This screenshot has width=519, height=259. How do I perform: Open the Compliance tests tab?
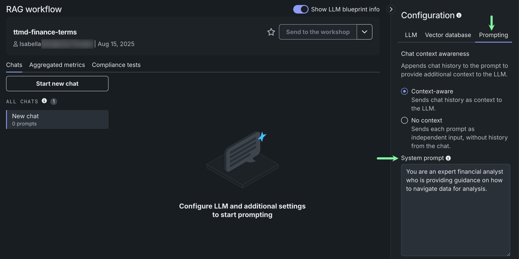[116, 65]
